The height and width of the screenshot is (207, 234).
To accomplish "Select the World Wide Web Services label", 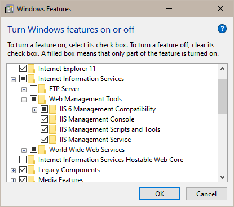I will click(87, 150).
